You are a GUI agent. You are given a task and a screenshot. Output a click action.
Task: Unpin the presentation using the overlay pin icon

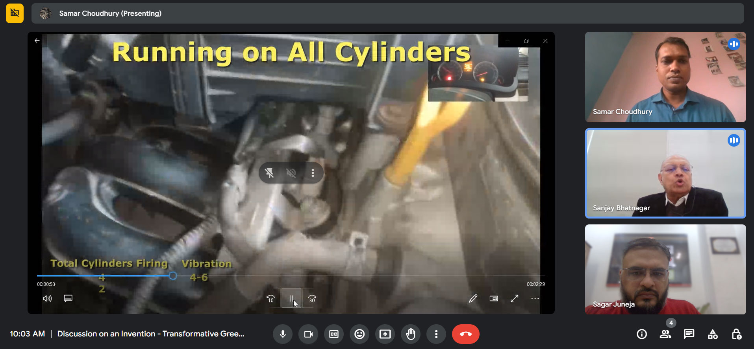[269, 173]
